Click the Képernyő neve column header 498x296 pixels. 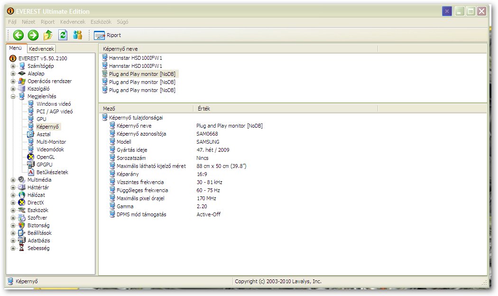(x=239, y=49)
